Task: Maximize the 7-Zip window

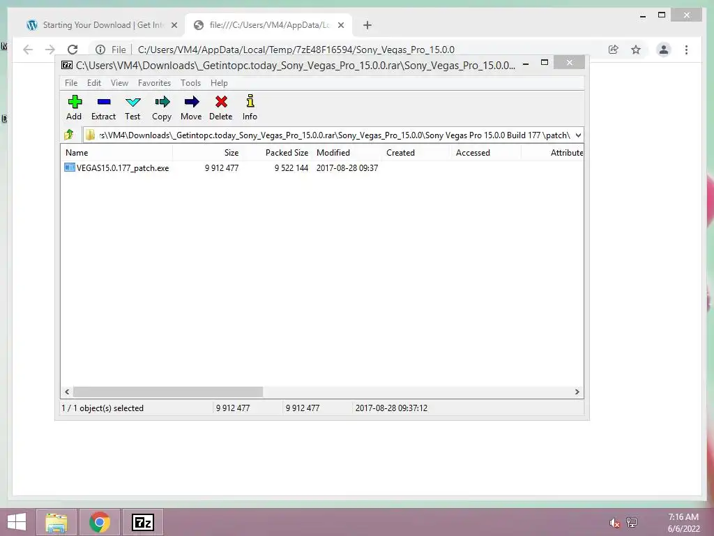Action: click(x=544, y=62)
